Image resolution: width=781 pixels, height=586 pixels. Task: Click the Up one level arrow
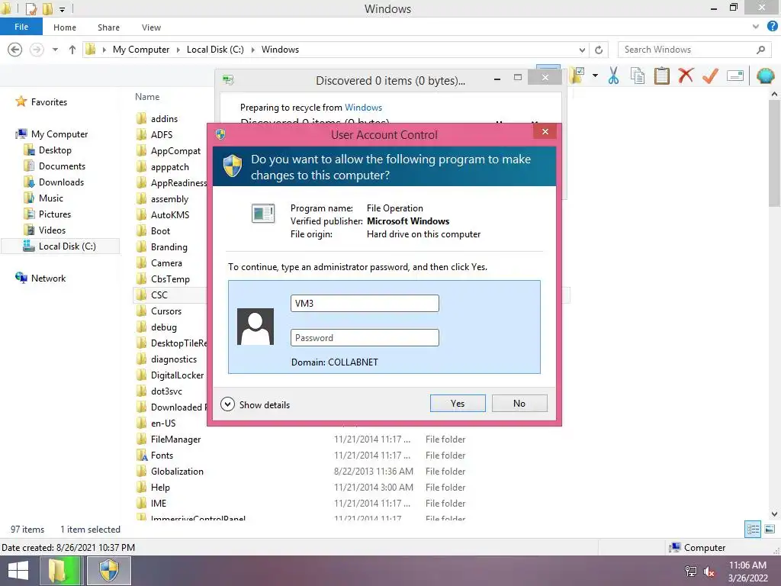point(72,50)
